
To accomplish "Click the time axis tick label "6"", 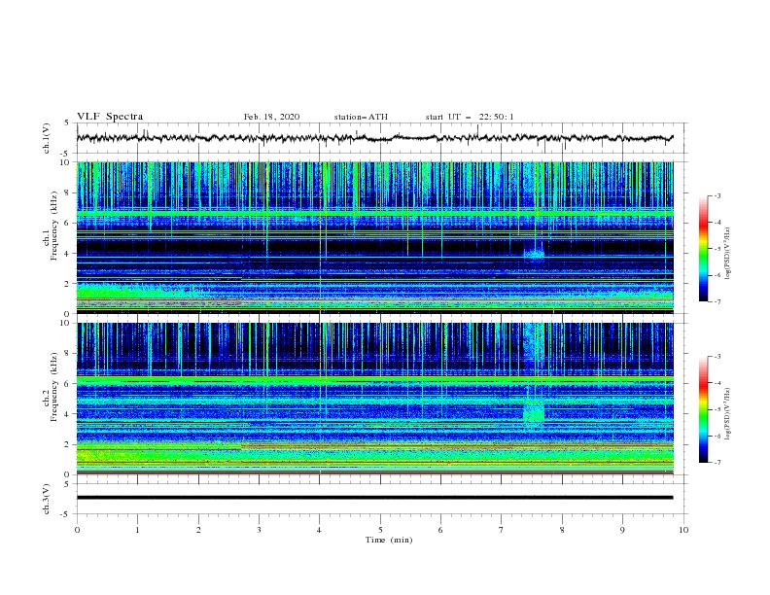I will pos(440,530).
